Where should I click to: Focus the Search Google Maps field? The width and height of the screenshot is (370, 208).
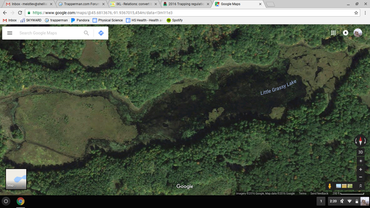tap(50, 33)
